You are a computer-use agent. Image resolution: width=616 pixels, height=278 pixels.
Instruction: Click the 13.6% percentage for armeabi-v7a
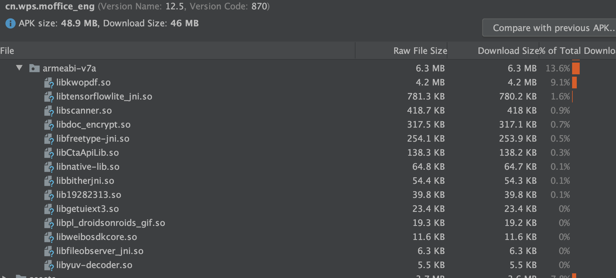click(x=558, y=68)
